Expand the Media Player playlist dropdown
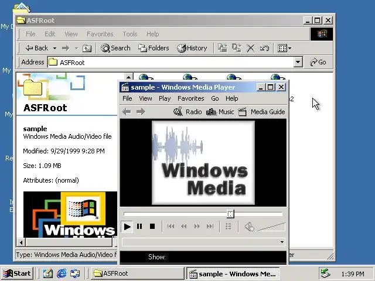This screenshot has width=375, height=281. pyautogui.click(x=282, y=242)
